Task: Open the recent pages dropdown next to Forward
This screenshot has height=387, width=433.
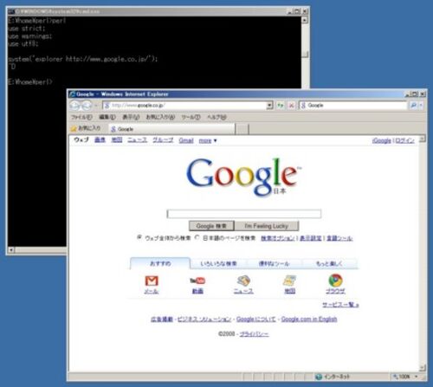Action: [95, 106]
